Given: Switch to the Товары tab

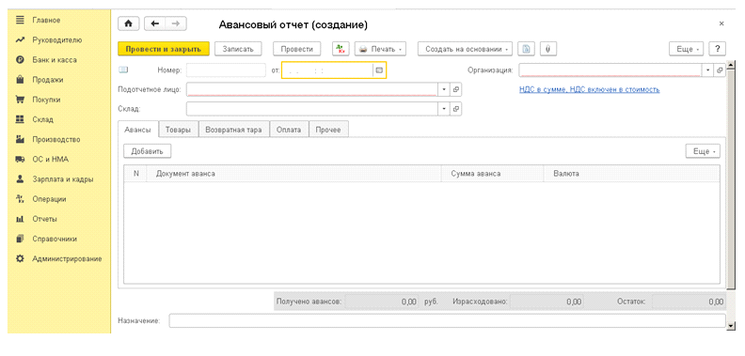Looking at the screenshot, I should 178,130.
